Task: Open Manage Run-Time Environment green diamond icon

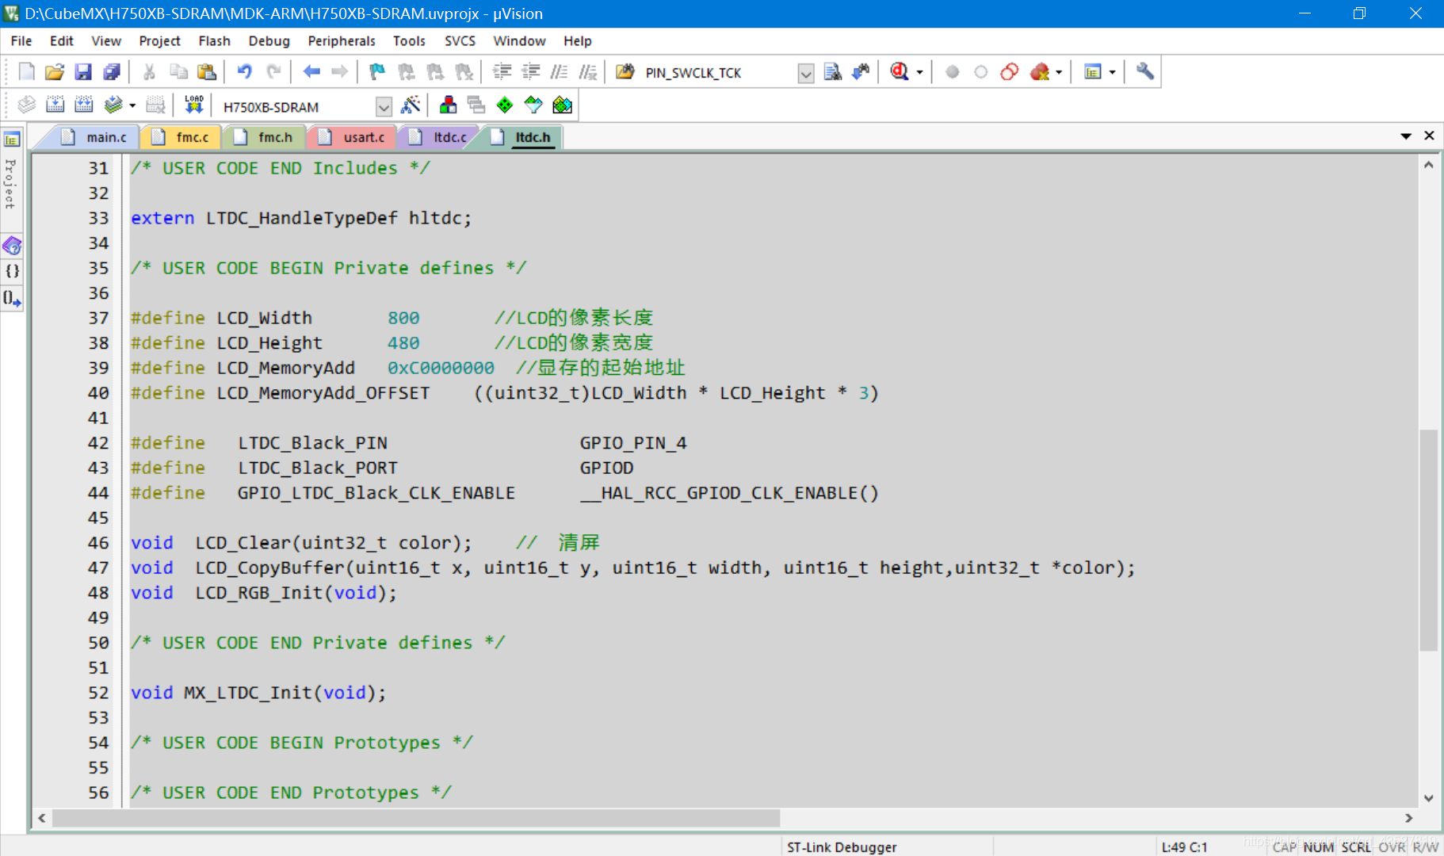Action: 505,105
